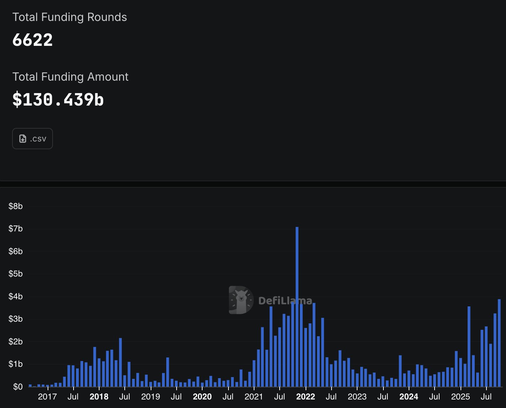Select the tallest bar near 2022

pos(297,307)
